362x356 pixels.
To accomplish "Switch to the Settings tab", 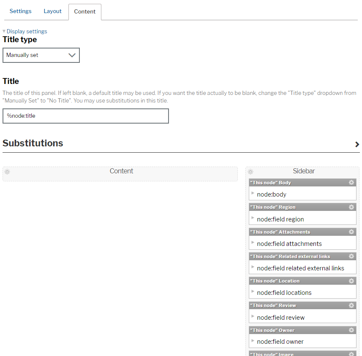I will click(20, 11).
